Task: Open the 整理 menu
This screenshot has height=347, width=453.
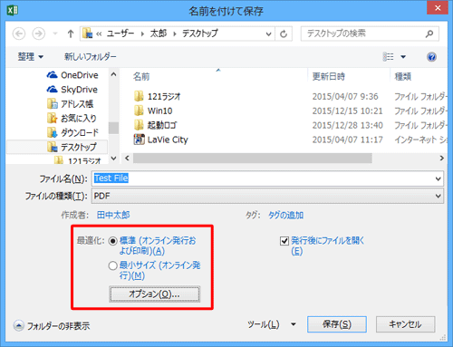Action: coord(31,56)
